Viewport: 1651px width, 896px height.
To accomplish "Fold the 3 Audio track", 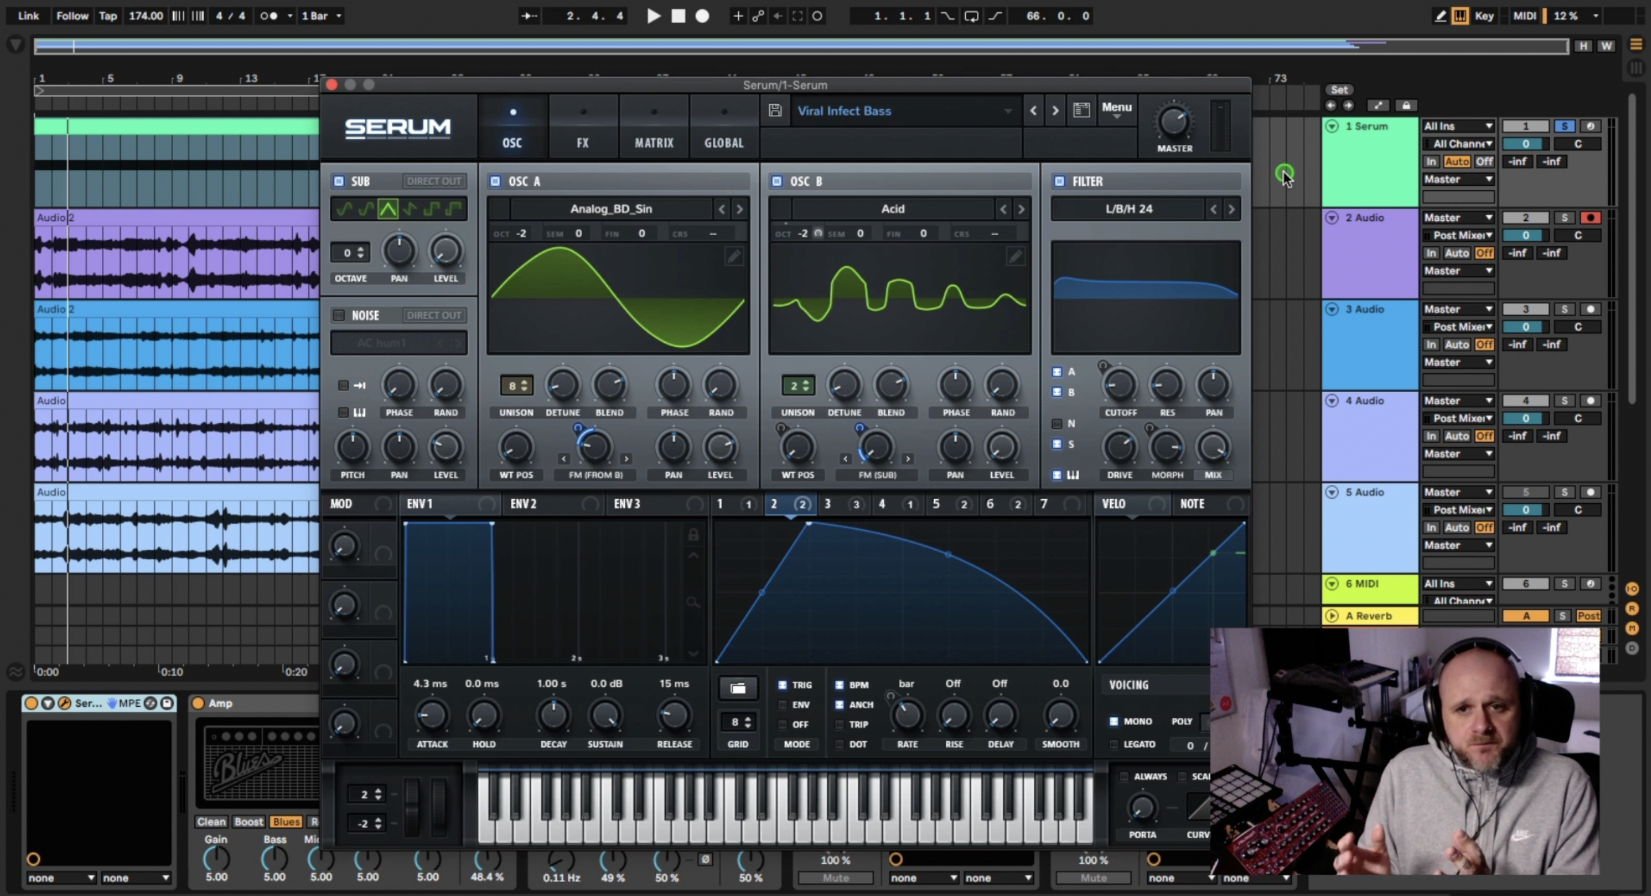I will point(1332,309).
